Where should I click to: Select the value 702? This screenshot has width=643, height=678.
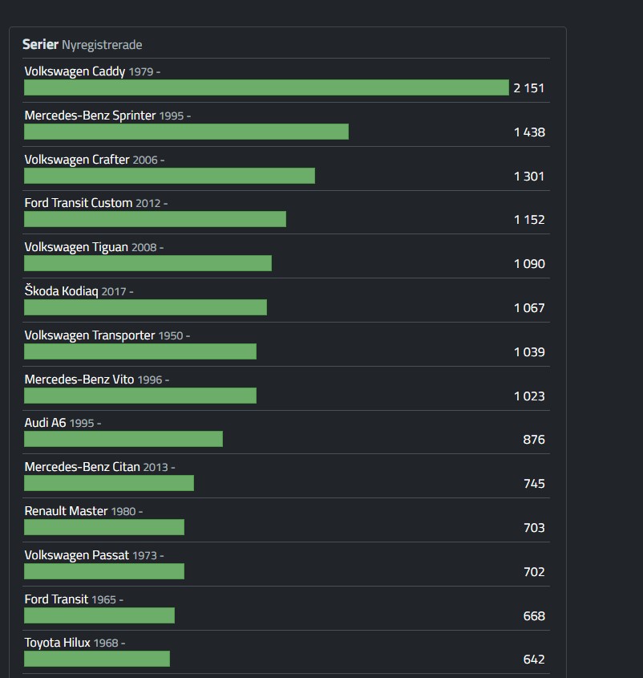pyautogui.click(x=534, y=571)
